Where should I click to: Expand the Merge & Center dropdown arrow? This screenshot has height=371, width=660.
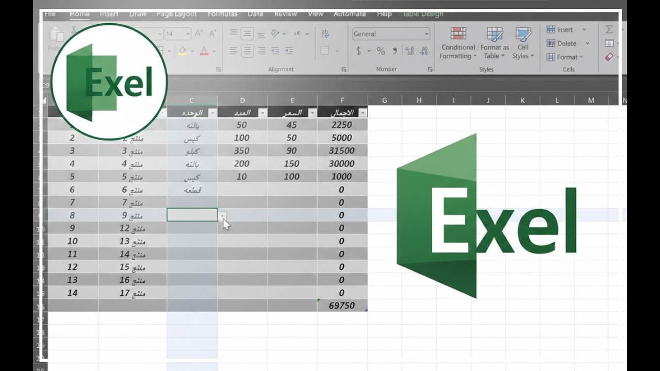click(337, 51)
